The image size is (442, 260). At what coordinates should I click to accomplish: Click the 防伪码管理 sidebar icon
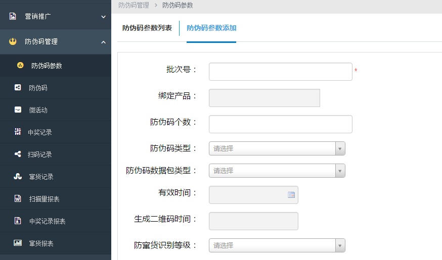pos(13,41)
